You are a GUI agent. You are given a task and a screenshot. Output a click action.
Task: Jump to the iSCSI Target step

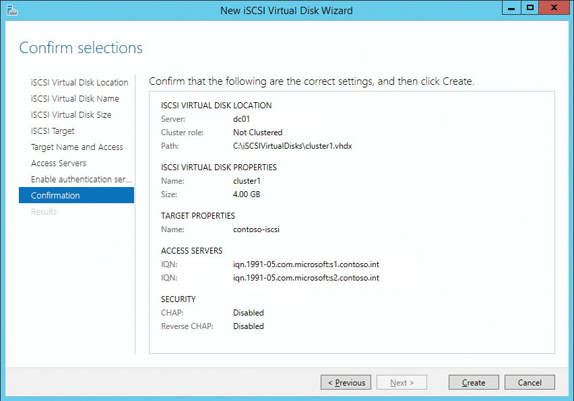pyautogui.click(x=53, y=131)
